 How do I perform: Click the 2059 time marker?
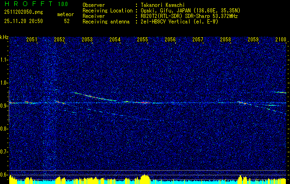coord(253,39)
